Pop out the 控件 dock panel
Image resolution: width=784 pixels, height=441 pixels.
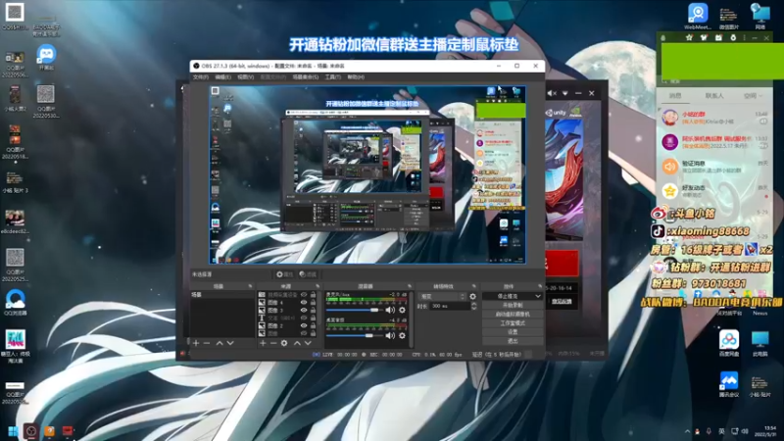coord(540,286)
